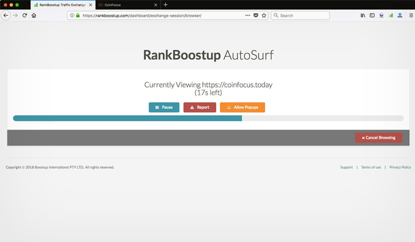Screen dimensions: 415x242
Task: Reload the current page
Action: [x=25, y=16]
